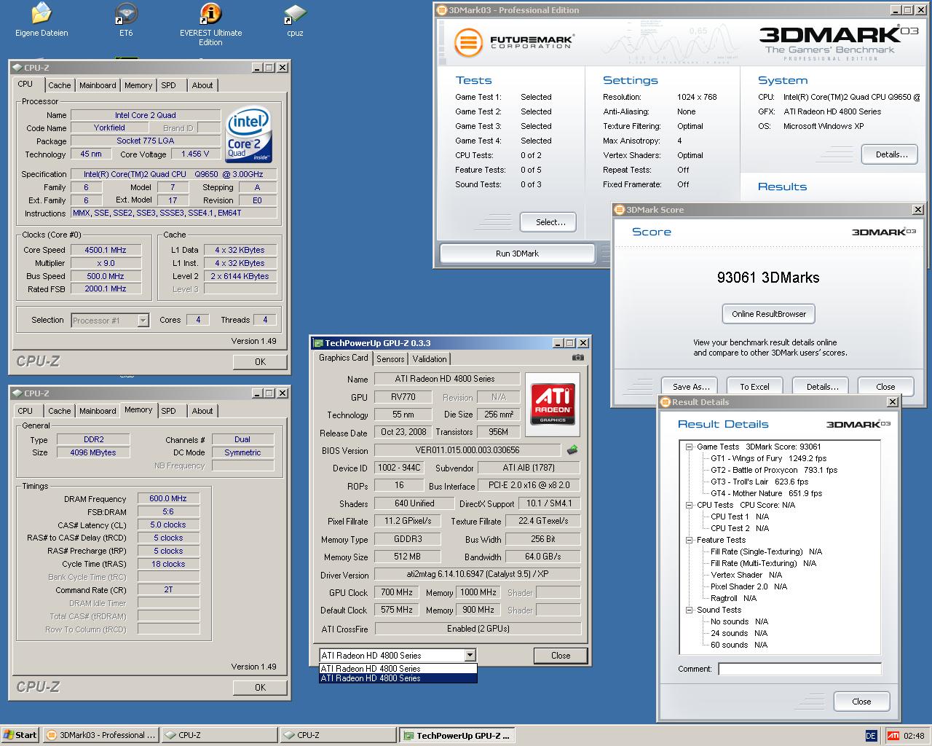This screenshot has width=932, height=746.
Task: Click the 3DMark03 window title bar icon
Action: point(442,10)
